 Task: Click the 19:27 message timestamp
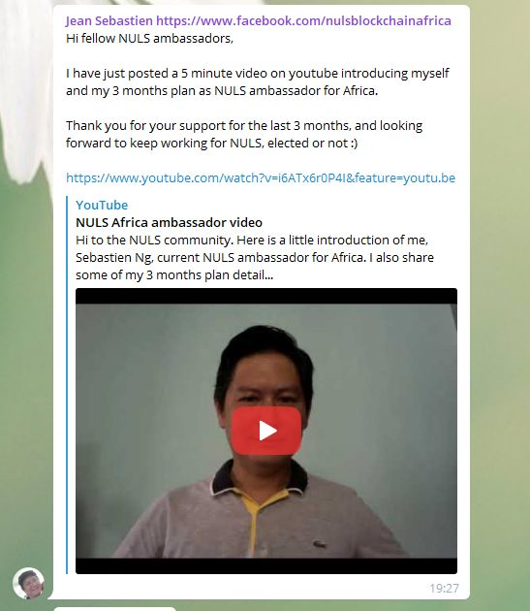(444, 588)
